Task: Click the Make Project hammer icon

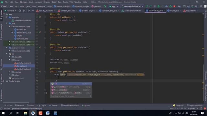Action: [105, 6]
